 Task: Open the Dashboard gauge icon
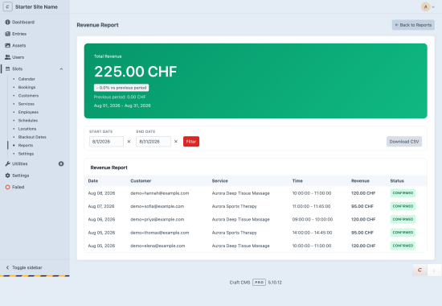(7, 22)
